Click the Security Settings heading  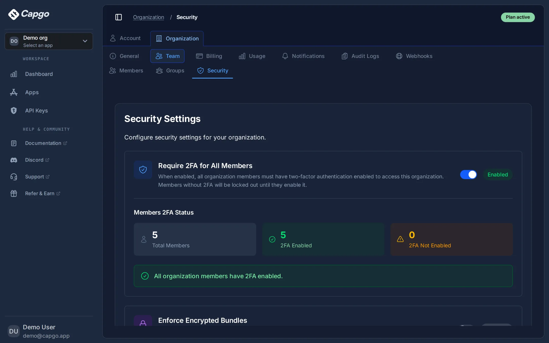click(x=162, y=119)
